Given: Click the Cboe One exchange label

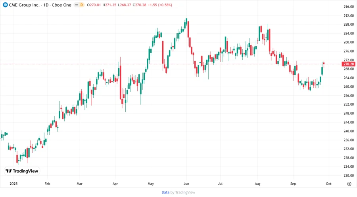Looking at the screenshot, I should coord(61,5).
